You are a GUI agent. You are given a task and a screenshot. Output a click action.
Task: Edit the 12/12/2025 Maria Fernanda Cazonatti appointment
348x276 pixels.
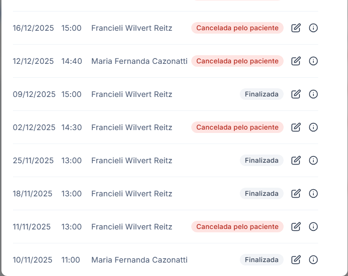(296, 61)
